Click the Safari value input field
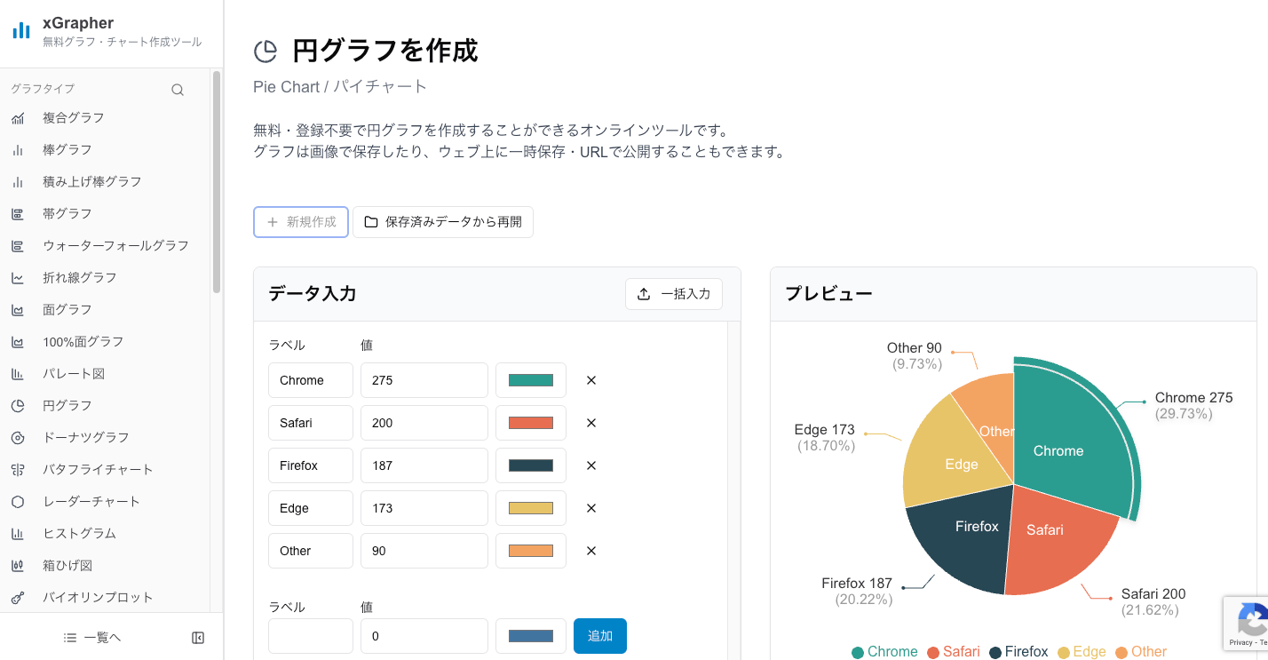The height and width of the screenshot is (660, 1268). (x=424, y=423)
